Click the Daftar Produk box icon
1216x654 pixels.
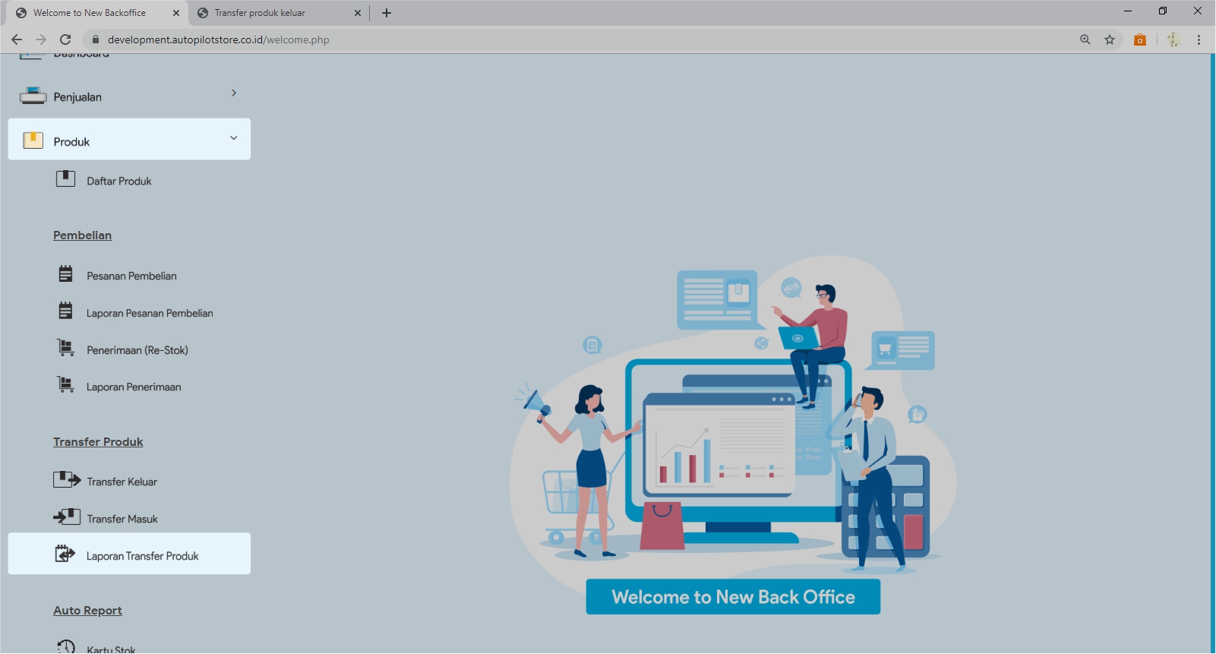click(65, 179)
